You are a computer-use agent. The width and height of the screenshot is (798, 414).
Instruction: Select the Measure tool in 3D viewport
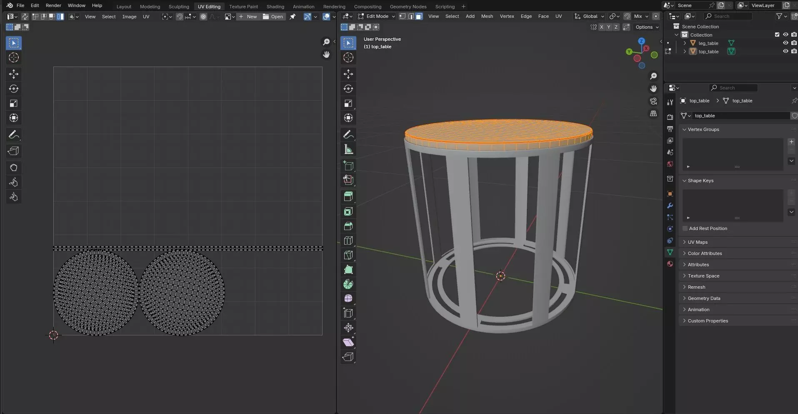pyautogui.click(x=348, y=149)
